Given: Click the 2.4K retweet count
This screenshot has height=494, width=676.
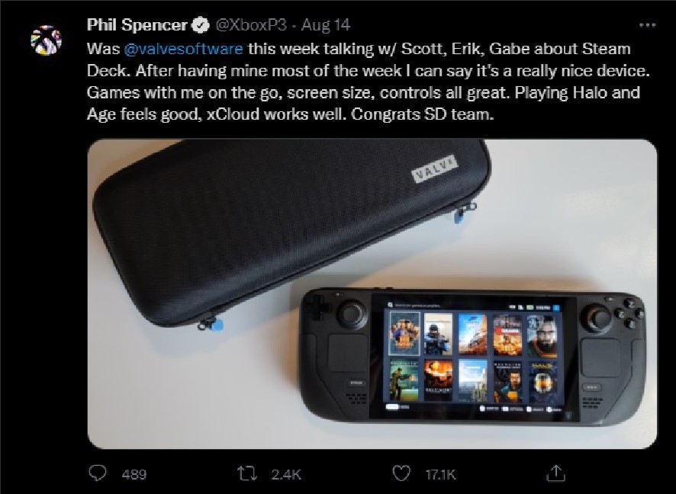Looking at the screenshot, I should (286, 474).
